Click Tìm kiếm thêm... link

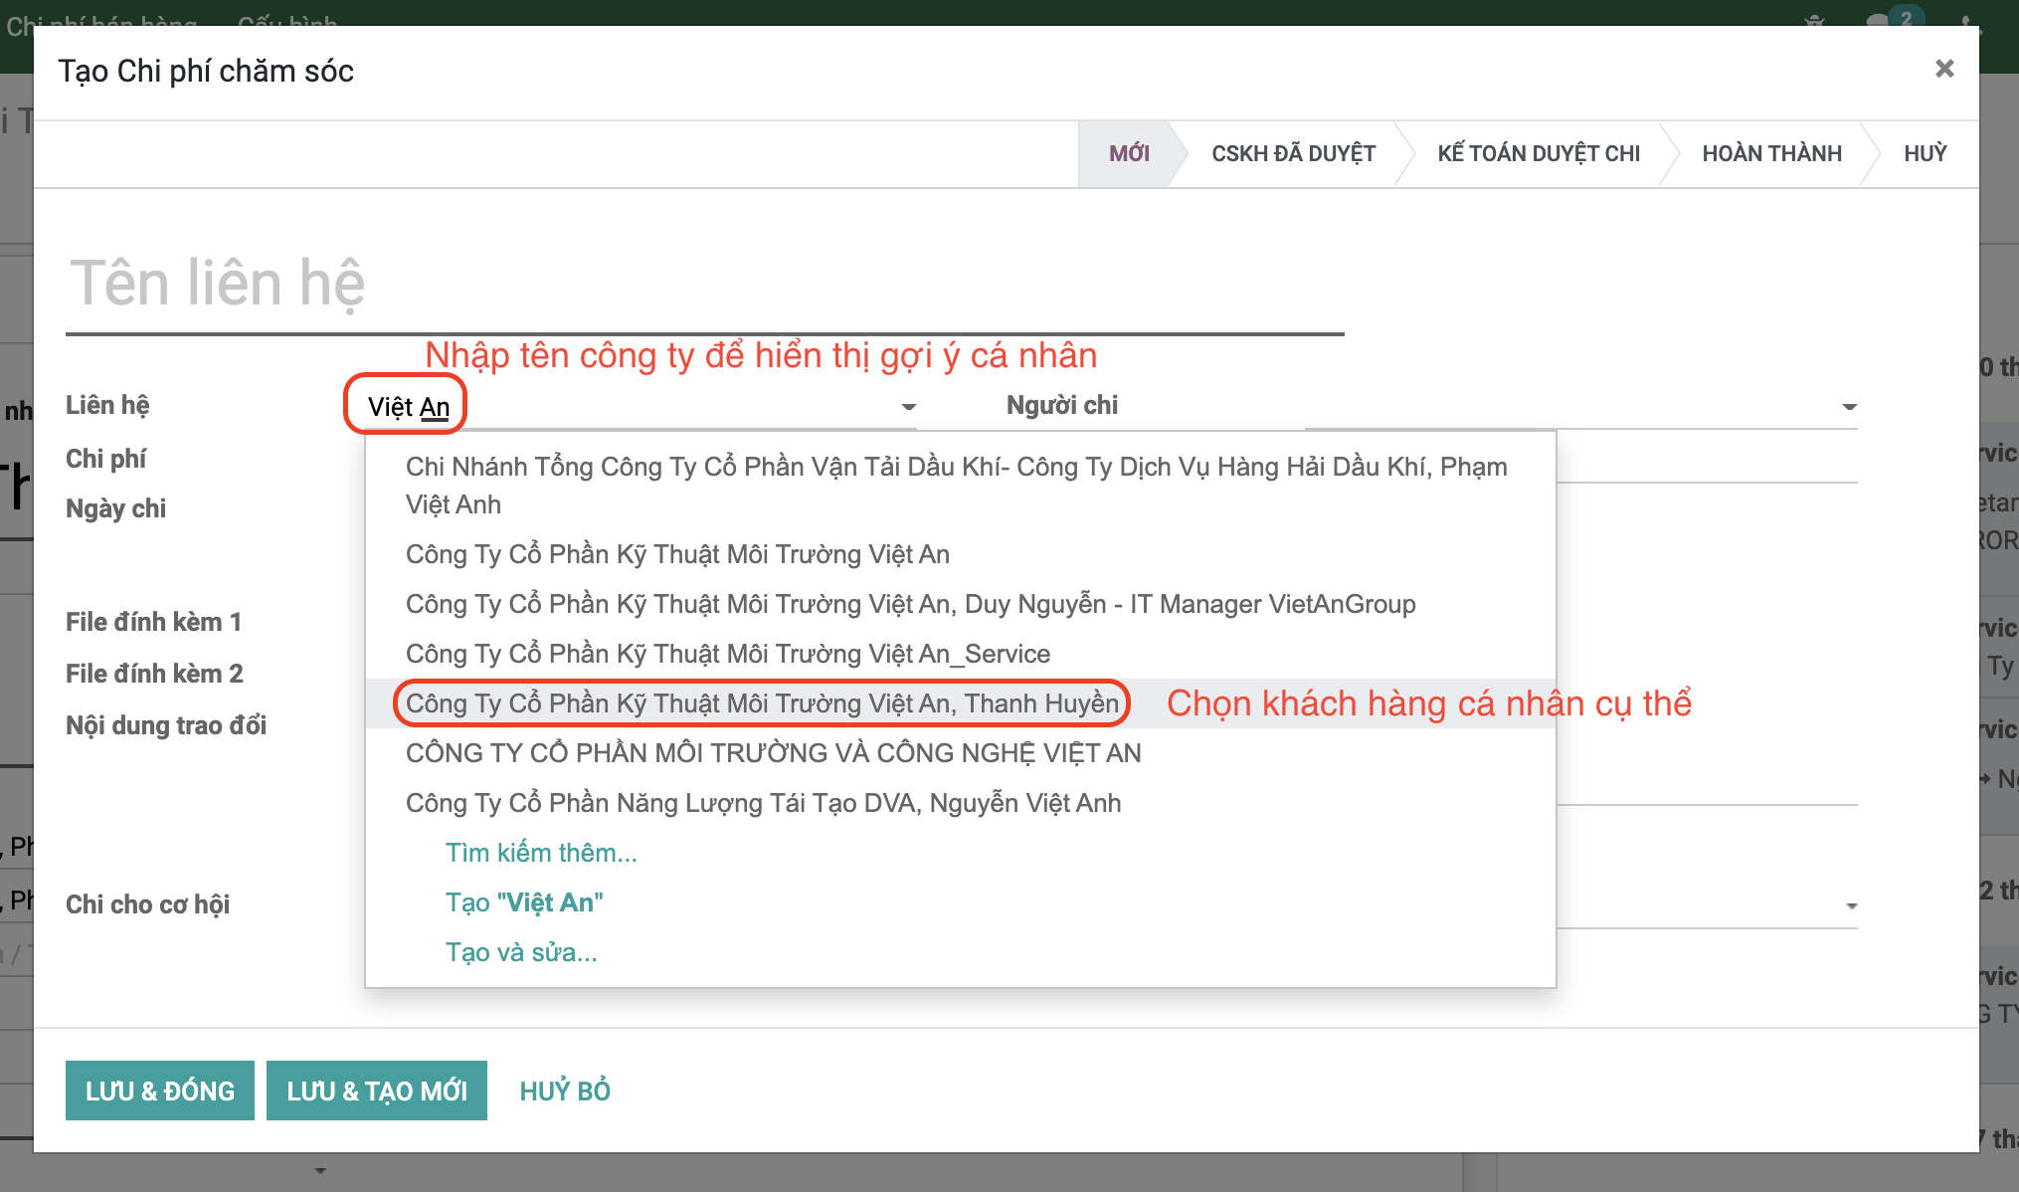click(541, 853)
